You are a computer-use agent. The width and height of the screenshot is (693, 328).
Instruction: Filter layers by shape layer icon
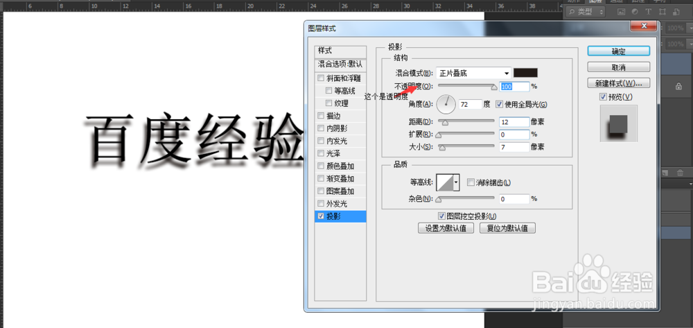pos(662,12)
